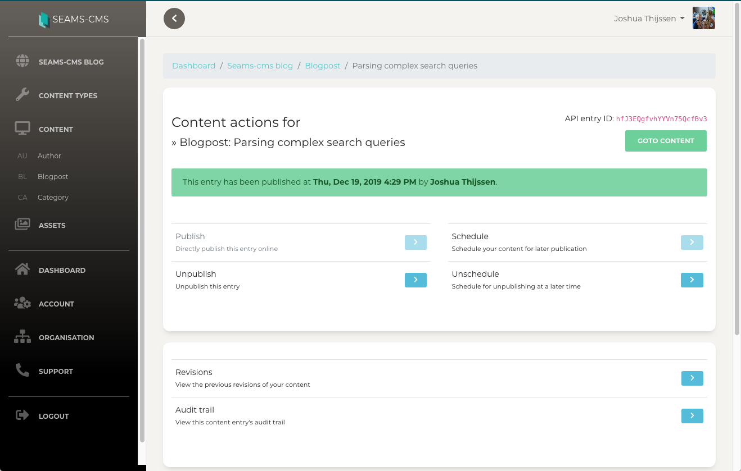Go to Dashboard from the sidebar
The image size is (741, 471).
(x=62, y=270)
